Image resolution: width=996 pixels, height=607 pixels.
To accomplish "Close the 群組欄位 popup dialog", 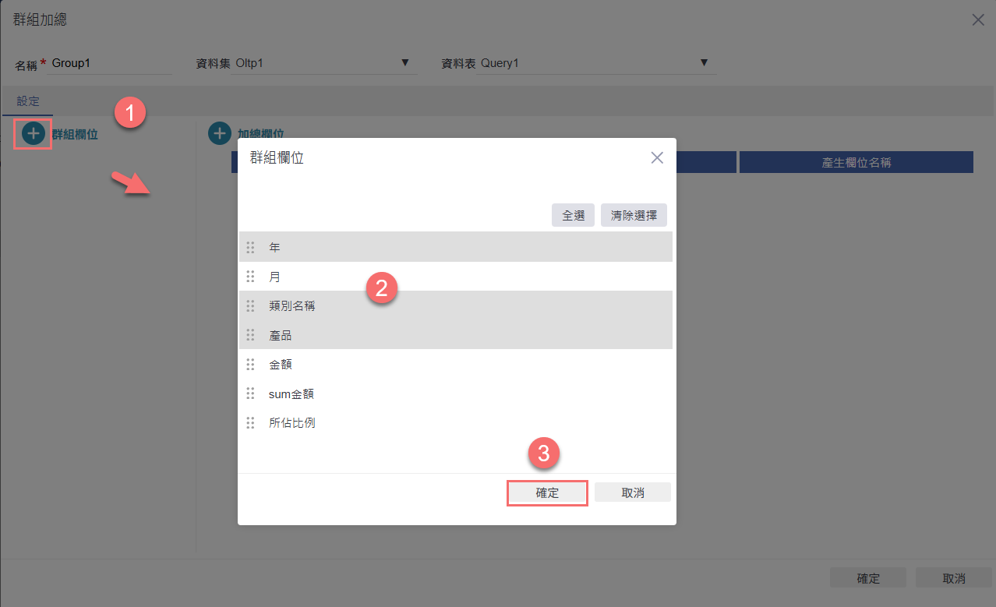I will tap(657, 158).
